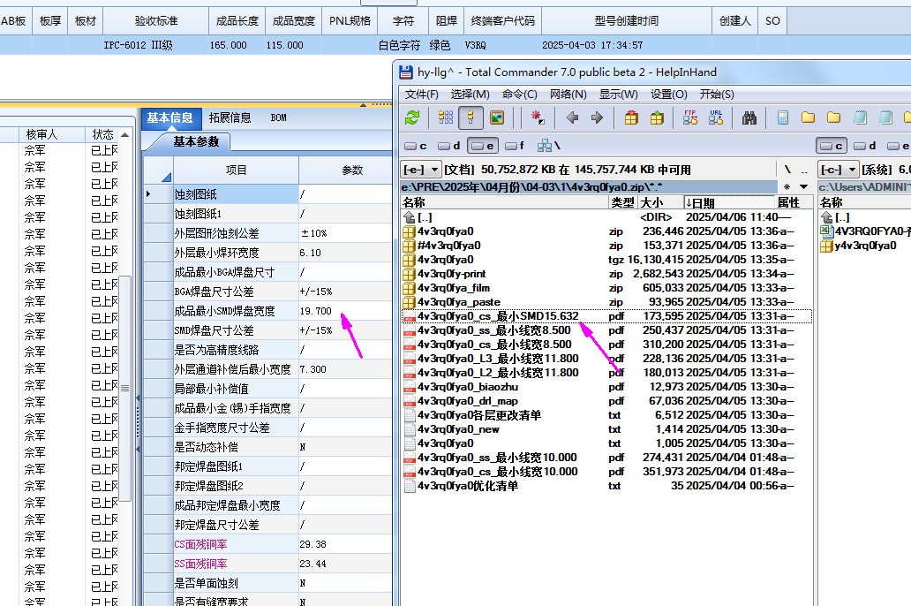The height and width of the screenshot is (606, 911).
Task: Select drive f in left panel
Action: pos(515,146)
